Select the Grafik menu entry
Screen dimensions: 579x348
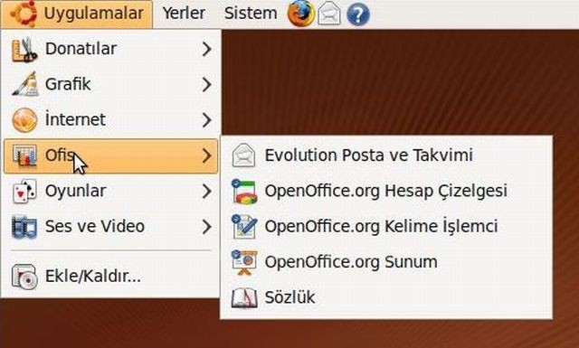[110, 84]
